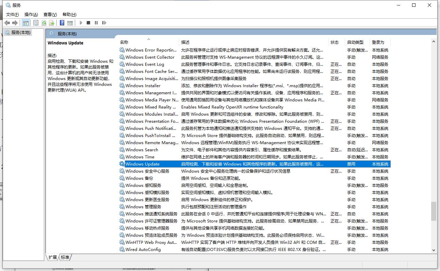Select the Windows 移动热点服务 service name
Screen dimensions: 440x271
click(147, 228)
